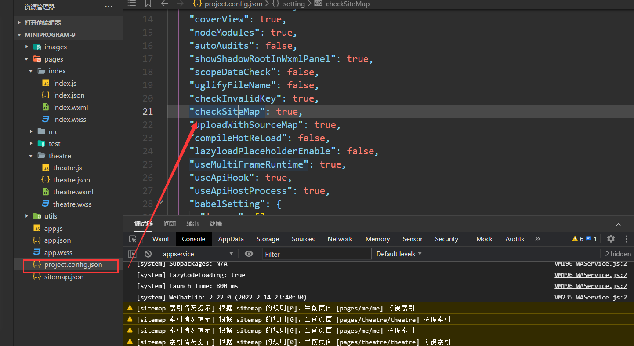This screenshot has height=346, width=634.
Task: Open the Network DevTools tab
Action: [x=340, y=239]
